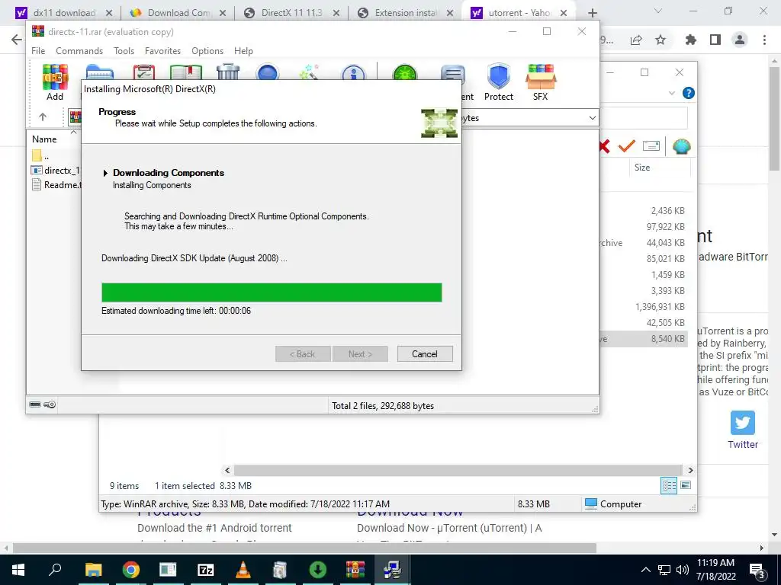This screenshot has height=585, width=781.
Task: Open the Chrome tab search chevron
Action: pyautogui.click(x=658, y=11)
